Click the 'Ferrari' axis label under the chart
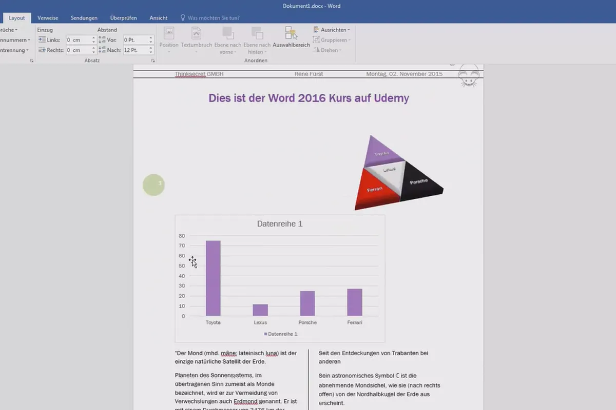 pyautogui.click(x=354, y=322)
